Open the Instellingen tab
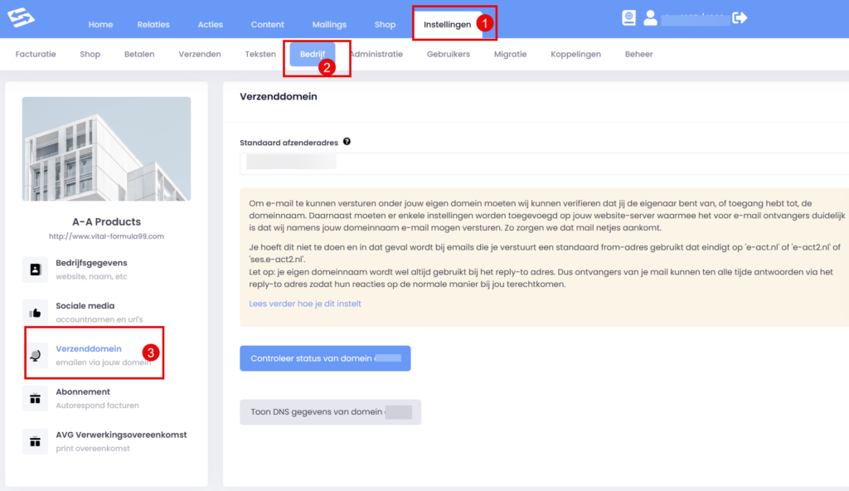The height and width of the screenshot is (491, 849). tap(447, 25)
